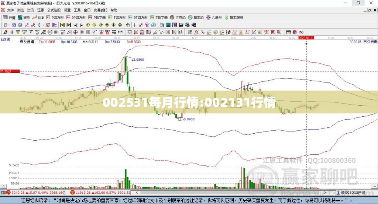This screenshot has width=378, height=204.
Task: Click the 极反通道 indicator label
Action: 27,42
